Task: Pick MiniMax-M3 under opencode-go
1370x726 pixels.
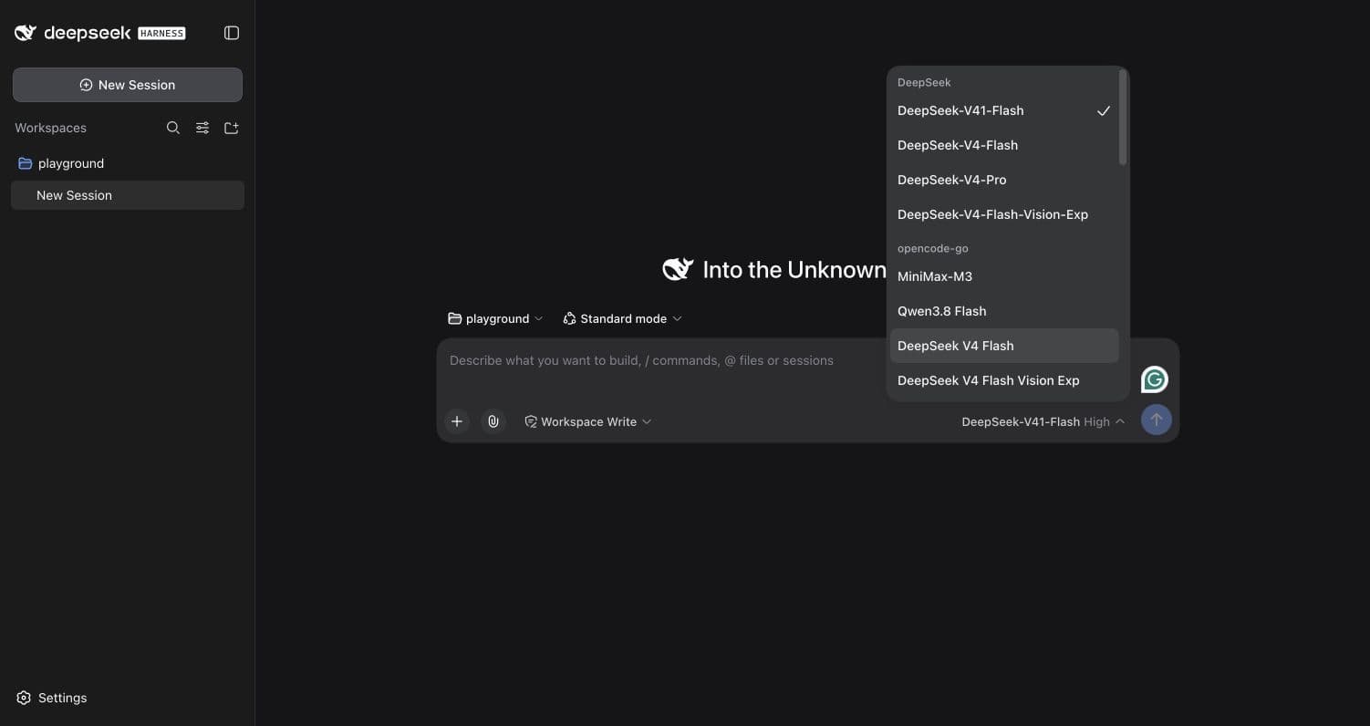Action: (x=1004, y=276)
